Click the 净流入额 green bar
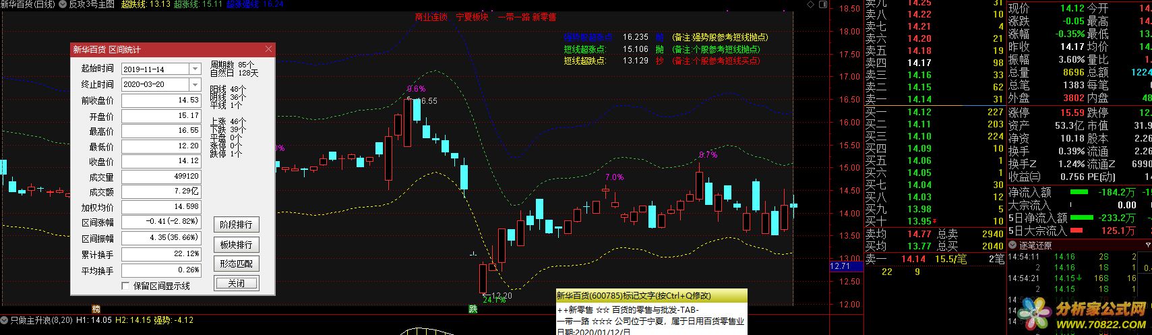Viewport: 1152px width, 335px height. [1079, 193]
